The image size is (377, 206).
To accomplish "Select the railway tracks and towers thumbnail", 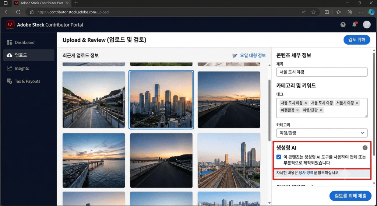I will (x=229, y=160).
